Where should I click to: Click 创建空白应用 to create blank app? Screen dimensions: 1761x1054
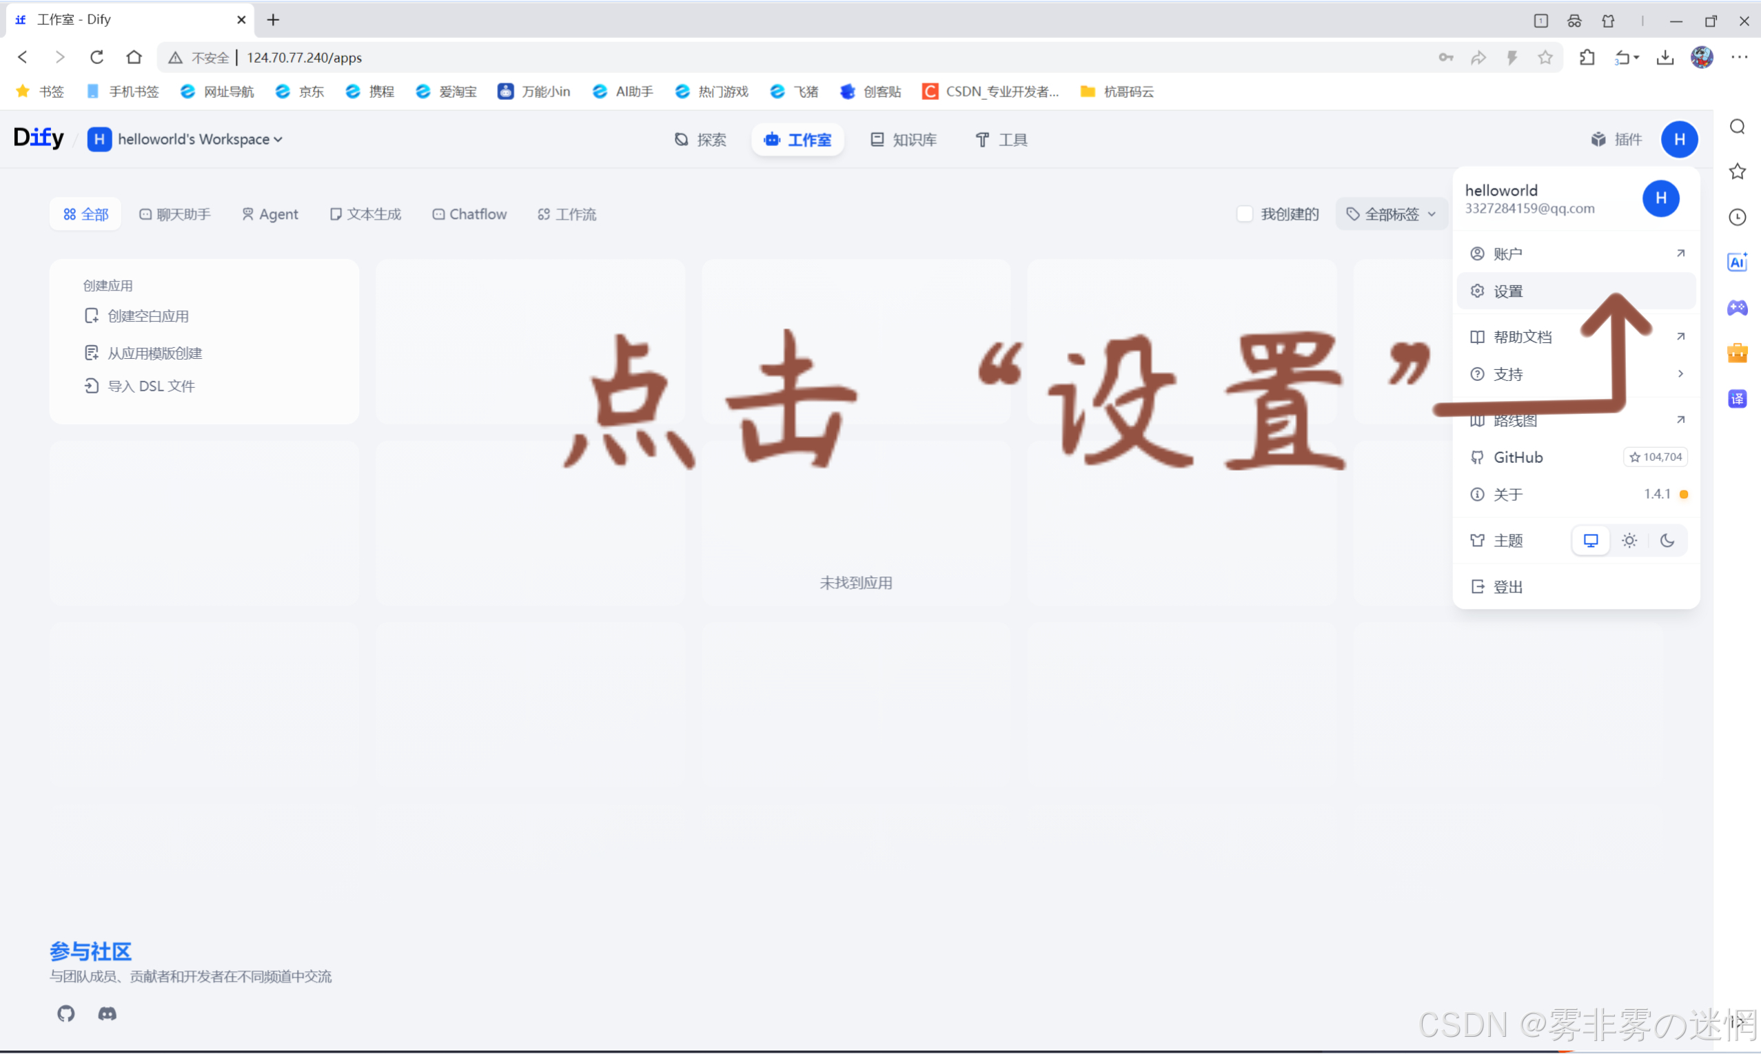click(x=147, y=316)
